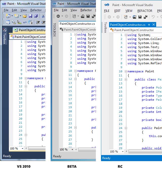The image size is (162, 172).
Task: Click the Undo icon in RC toolbar
Action: coord(153,17)
